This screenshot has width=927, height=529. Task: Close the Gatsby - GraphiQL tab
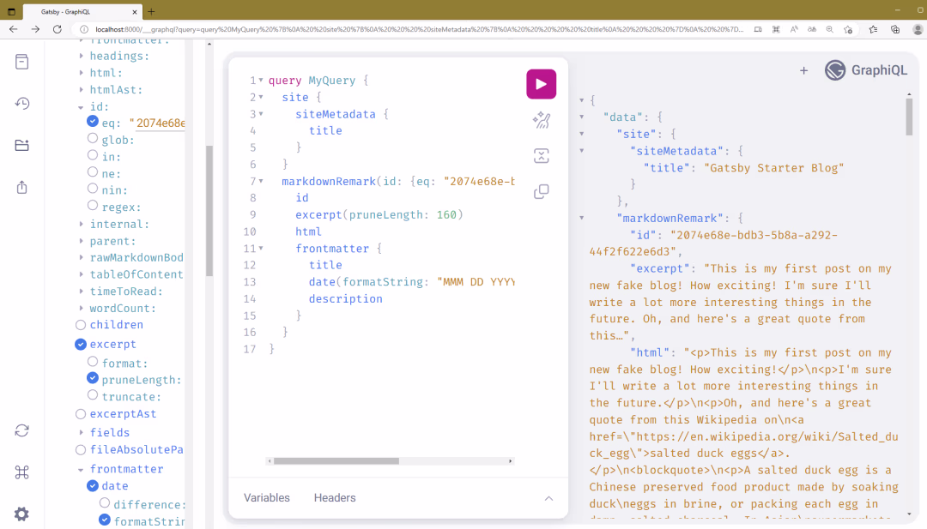point(134,12)
